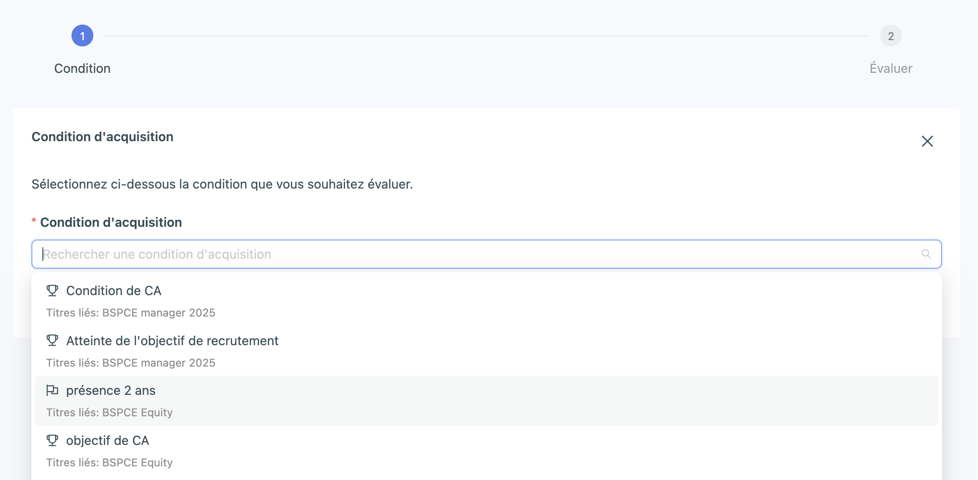Click the flag icon beside présence 2 ans
Viewport: 978px width, 480px height.
point(52,390)
